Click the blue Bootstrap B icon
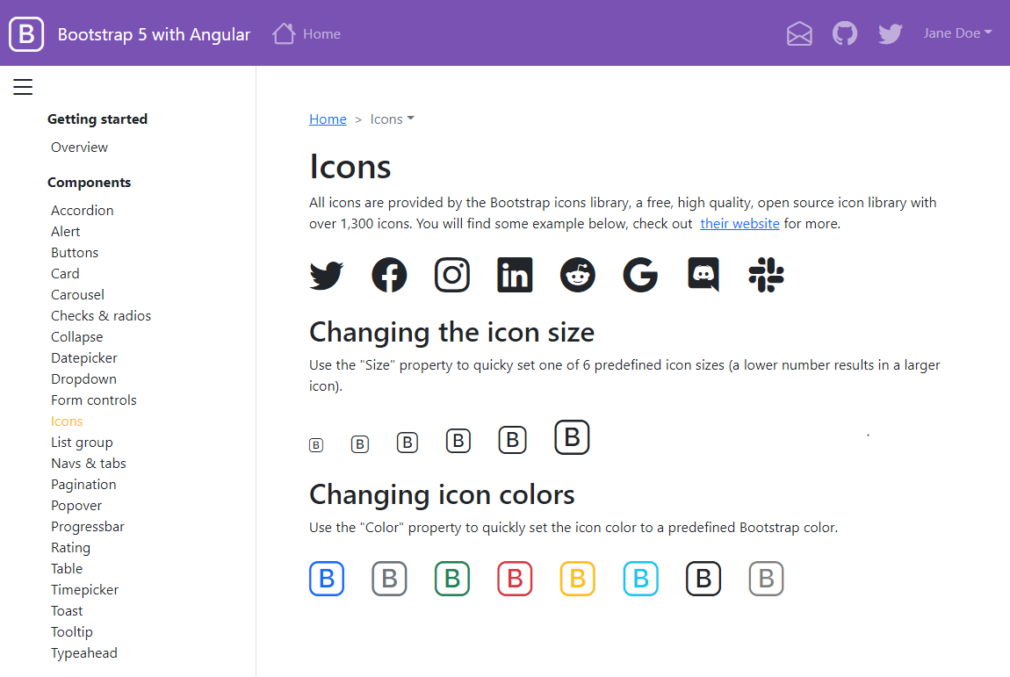 327,579
